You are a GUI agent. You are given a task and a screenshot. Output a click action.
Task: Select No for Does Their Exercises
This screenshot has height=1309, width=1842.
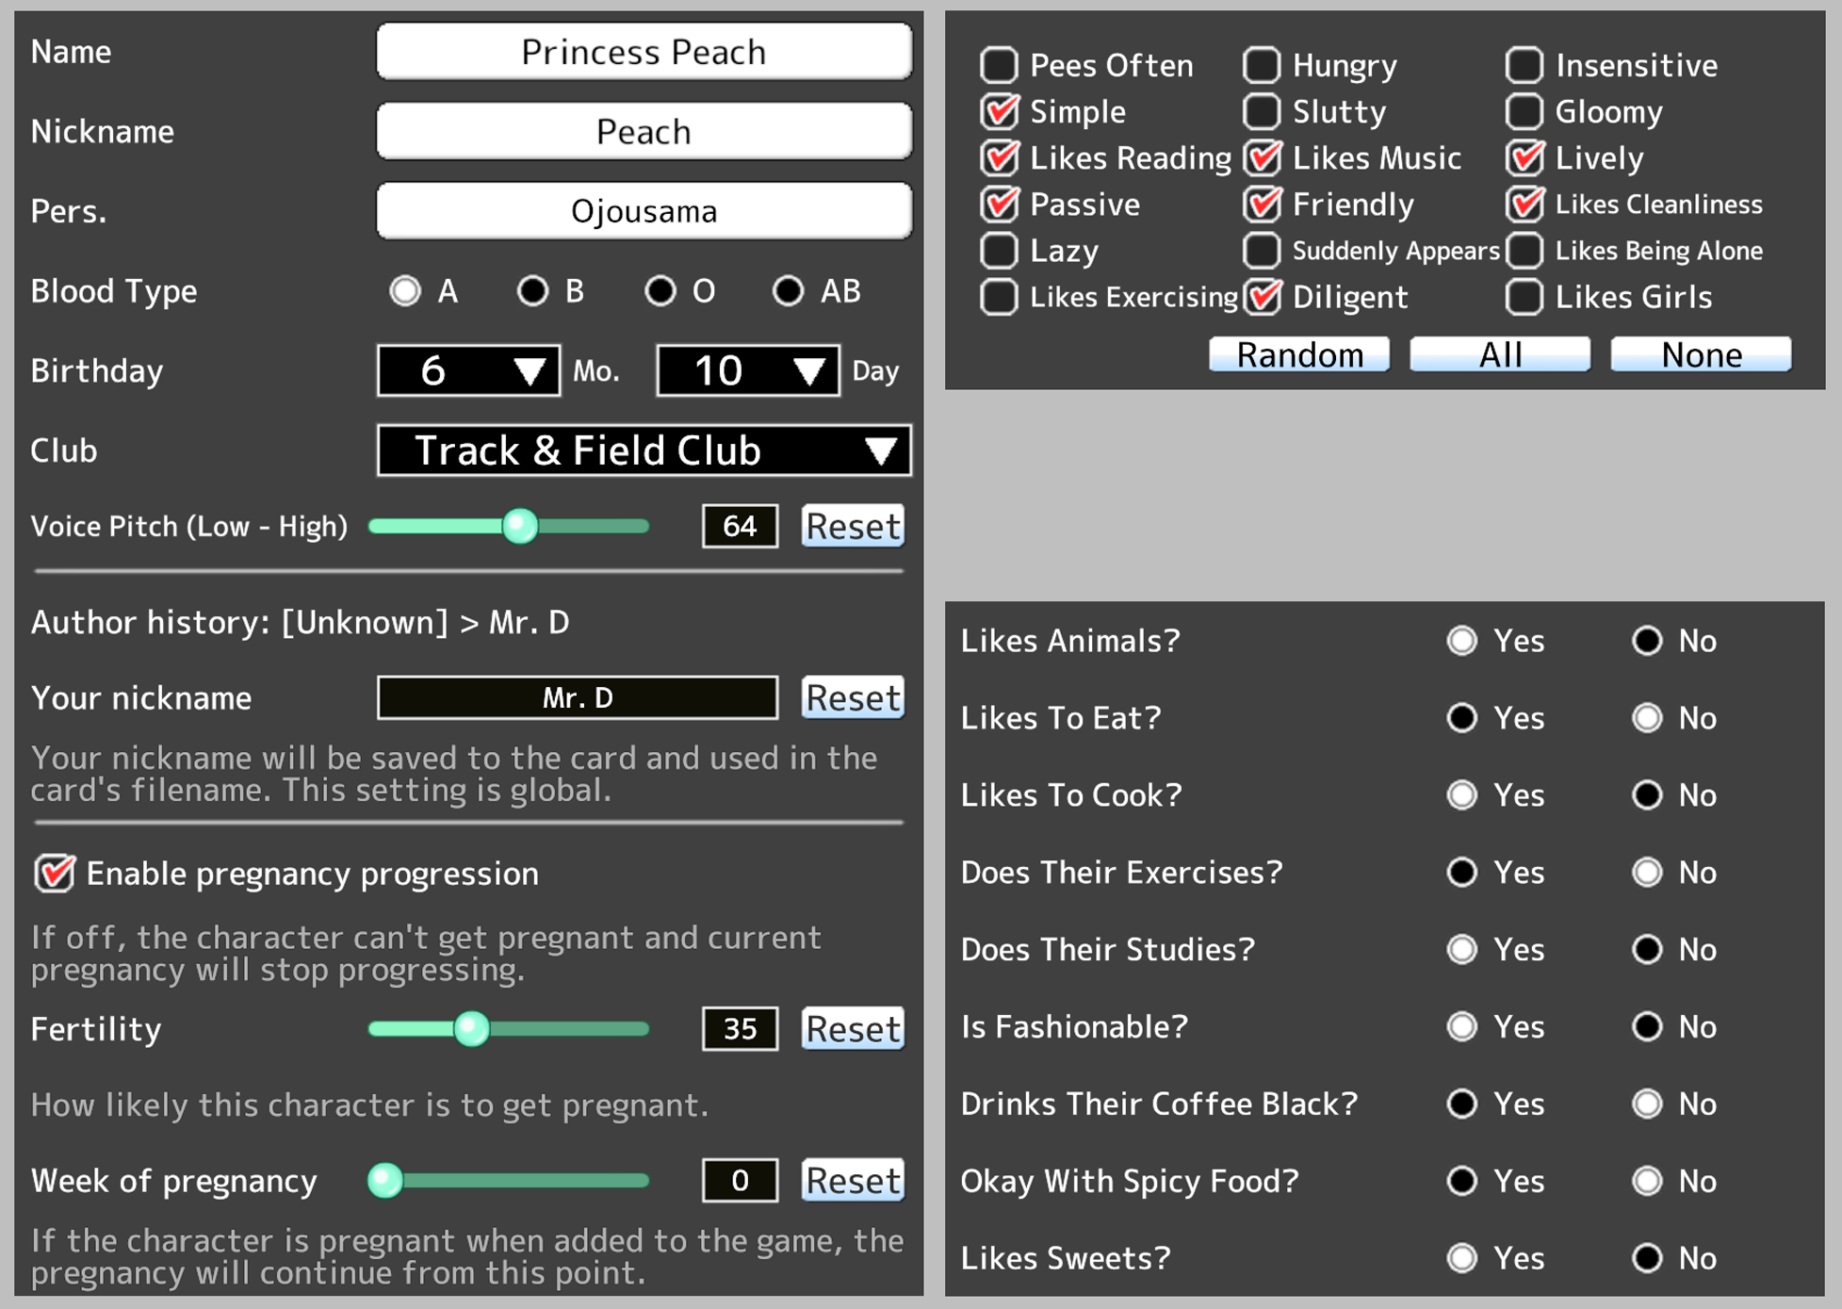tap(1647, 873)
